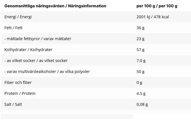Select the 57 g carbohydrate value
This screenshot has height=126, width=191.
(140, 50)
